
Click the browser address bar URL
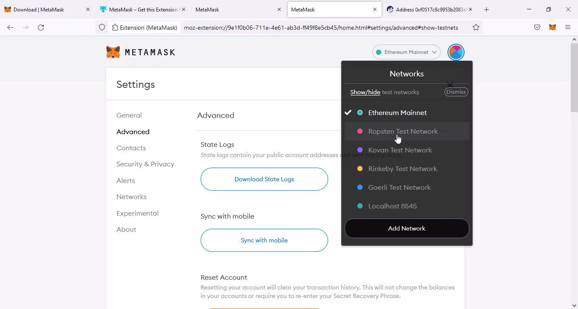tap(321, 28)
